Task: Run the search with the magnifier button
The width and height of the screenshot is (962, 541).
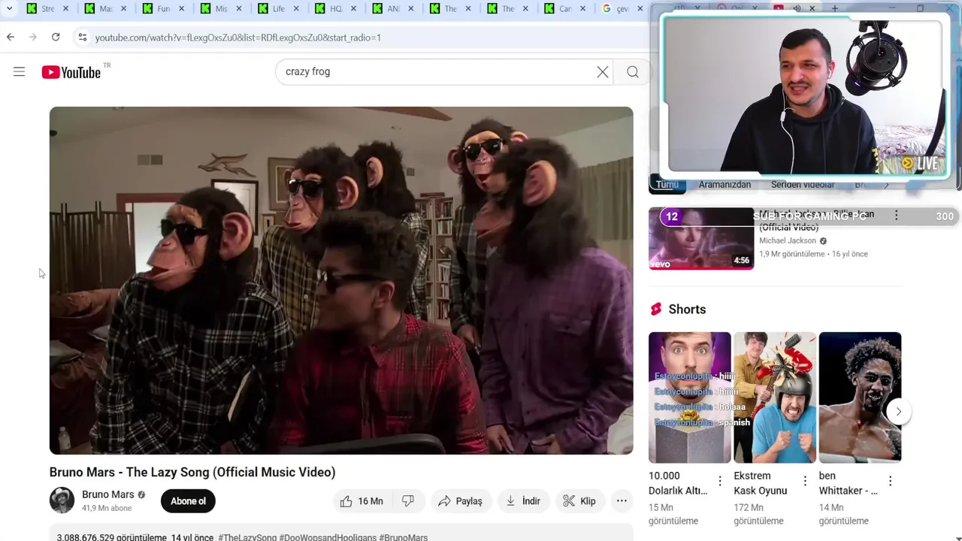Action: [x=633, y=71]
